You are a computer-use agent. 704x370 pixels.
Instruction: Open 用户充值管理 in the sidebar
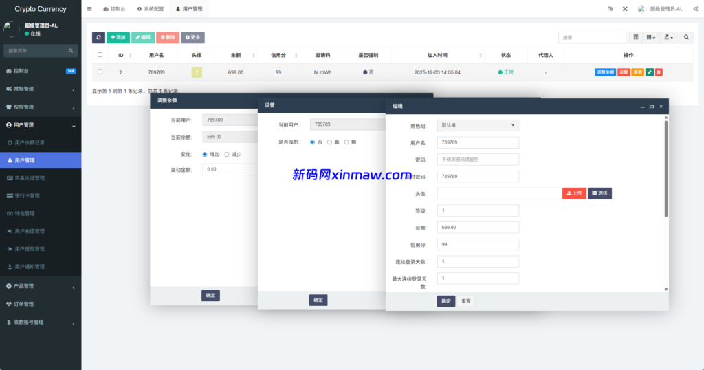coord(30,231)
